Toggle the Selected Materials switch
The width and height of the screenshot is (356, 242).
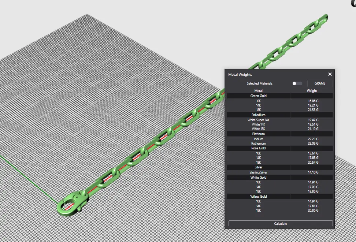297,83
